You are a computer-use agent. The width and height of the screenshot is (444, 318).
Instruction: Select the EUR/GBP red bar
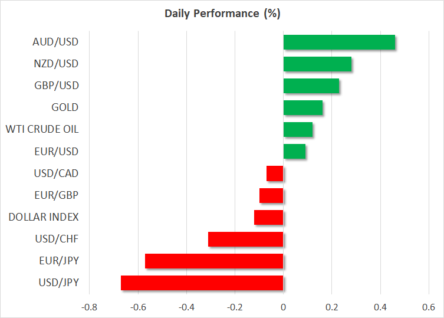tap(272, 195)
